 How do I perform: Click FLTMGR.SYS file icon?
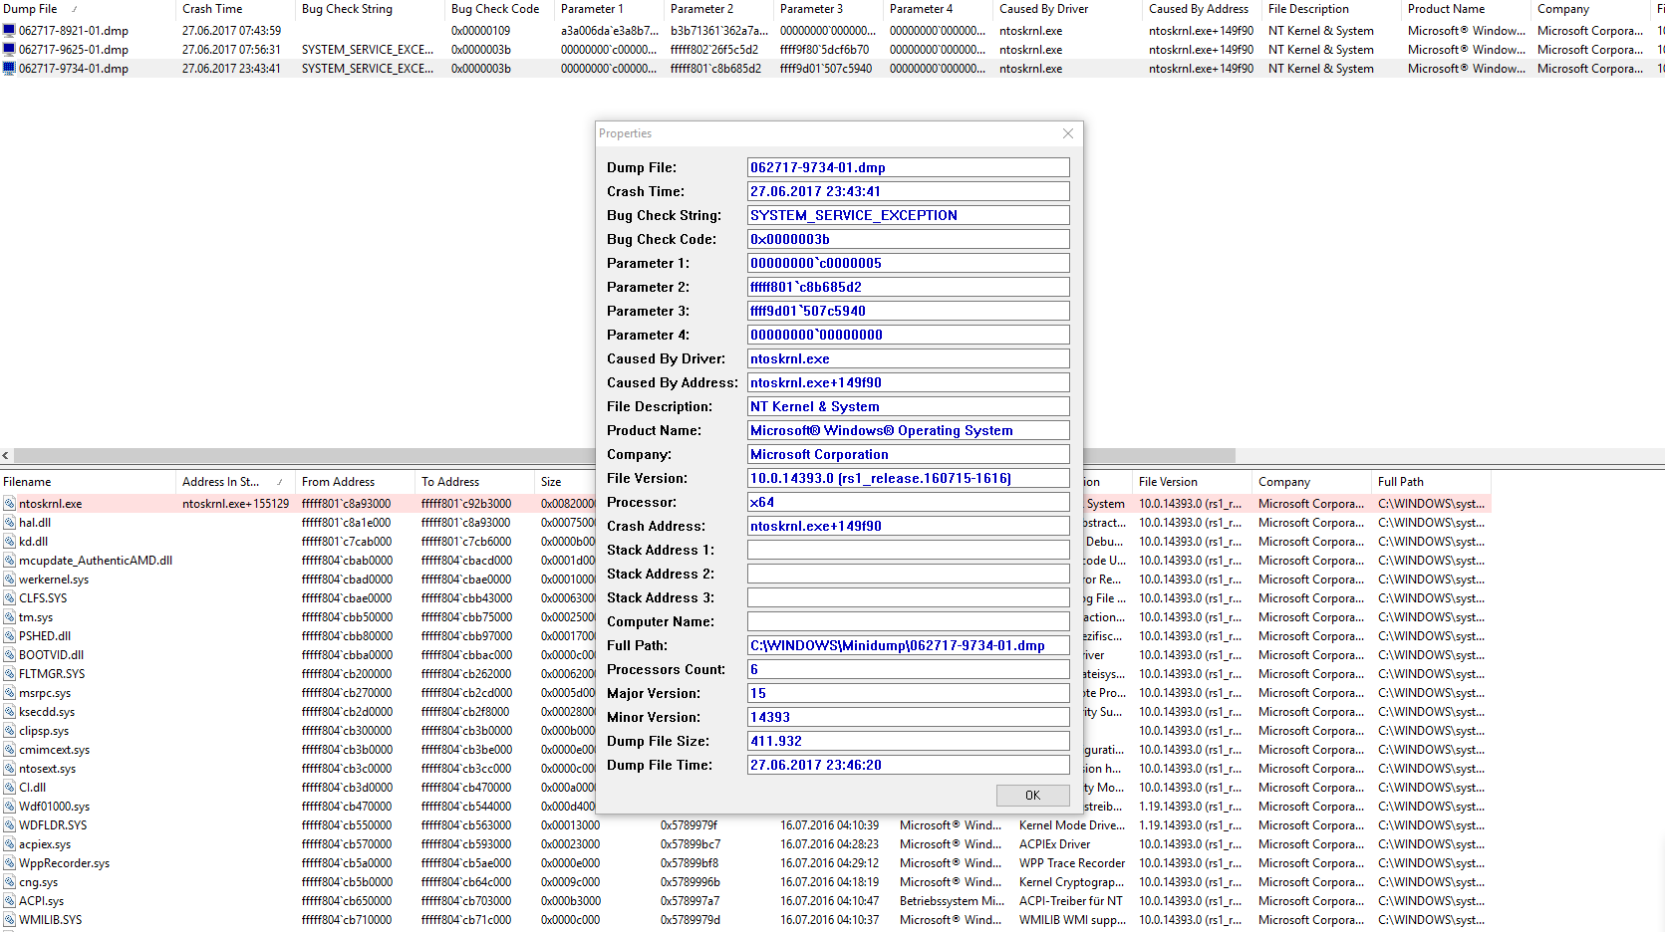(9, 674)
